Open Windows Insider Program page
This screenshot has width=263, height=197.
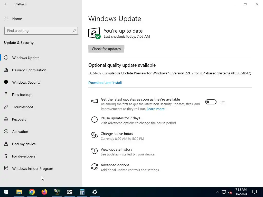coord(41,169)
